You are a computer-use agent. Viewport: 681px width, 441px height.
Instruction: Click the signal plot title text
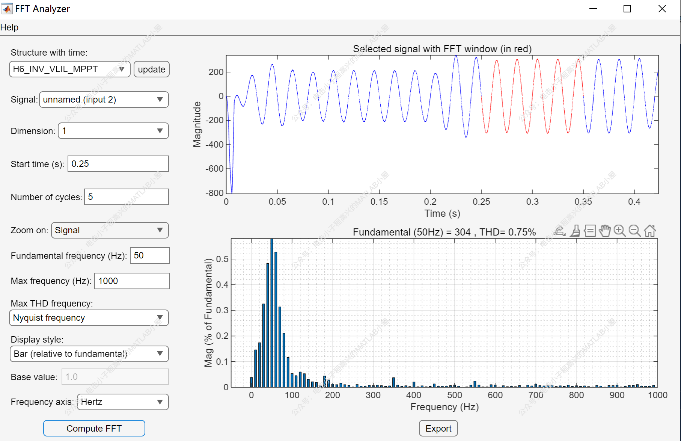point(442,49)
